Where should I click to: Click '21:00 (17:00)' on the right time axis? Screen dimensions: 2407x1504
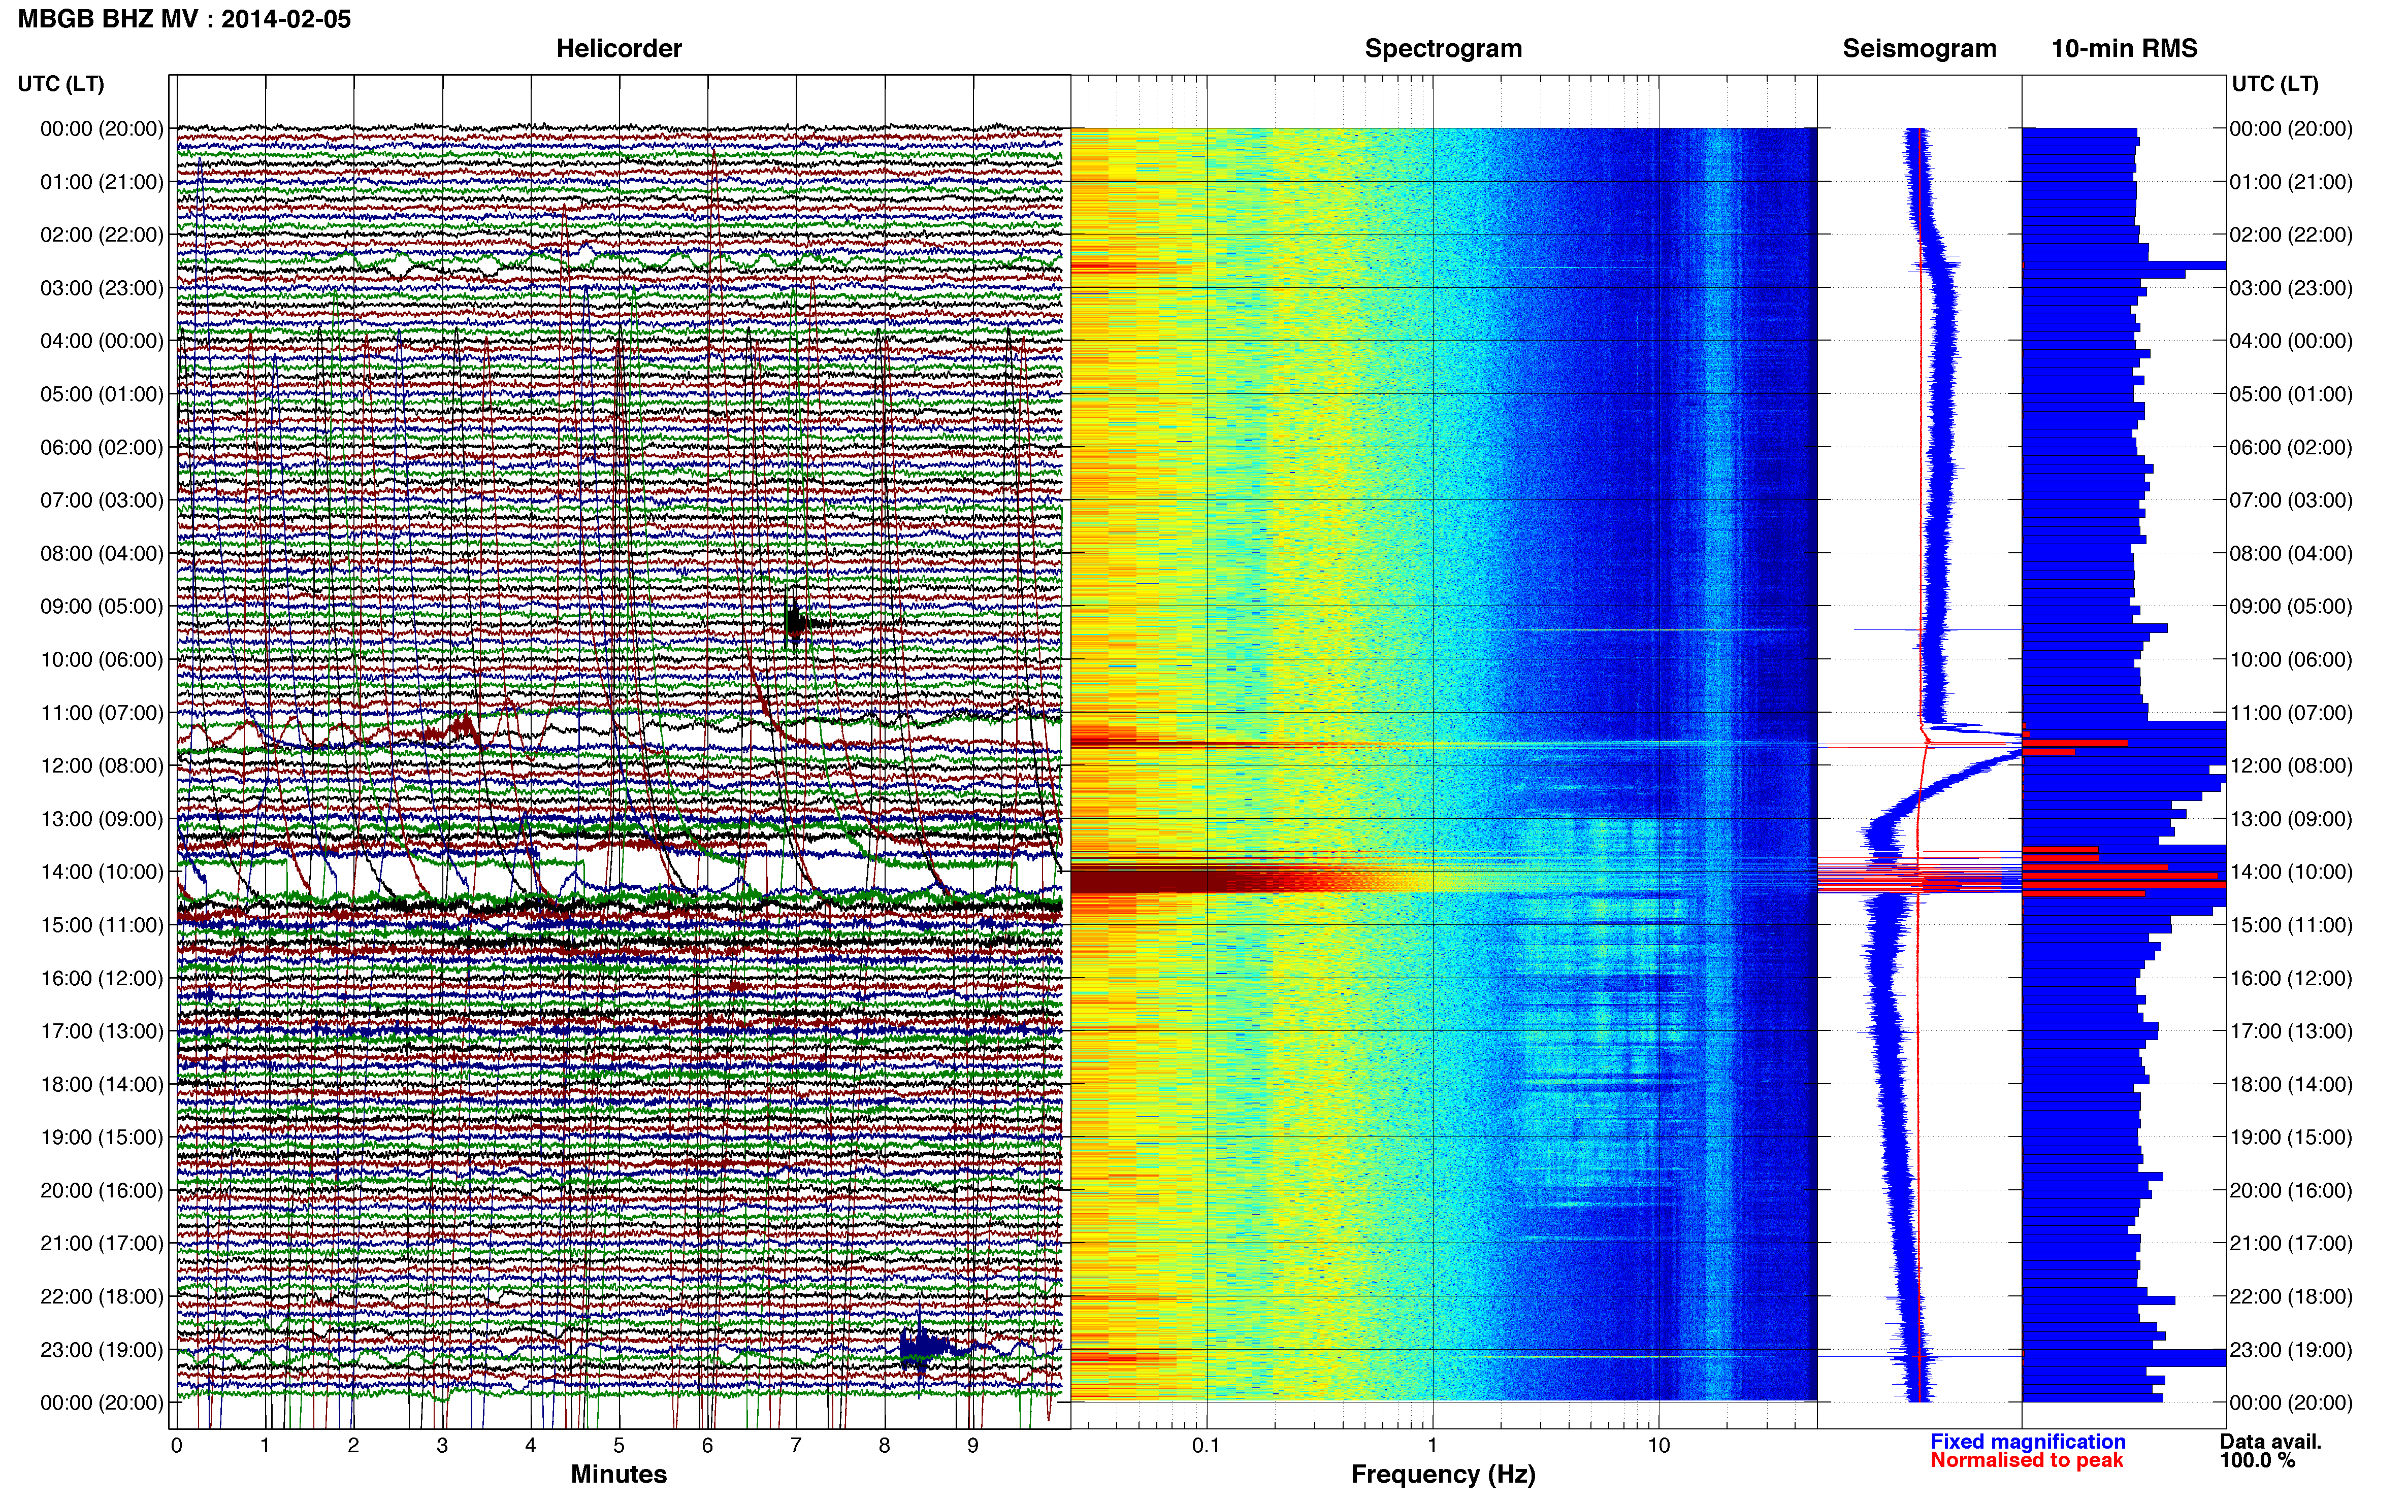pyautogui.click(x=2291, y=1244)
